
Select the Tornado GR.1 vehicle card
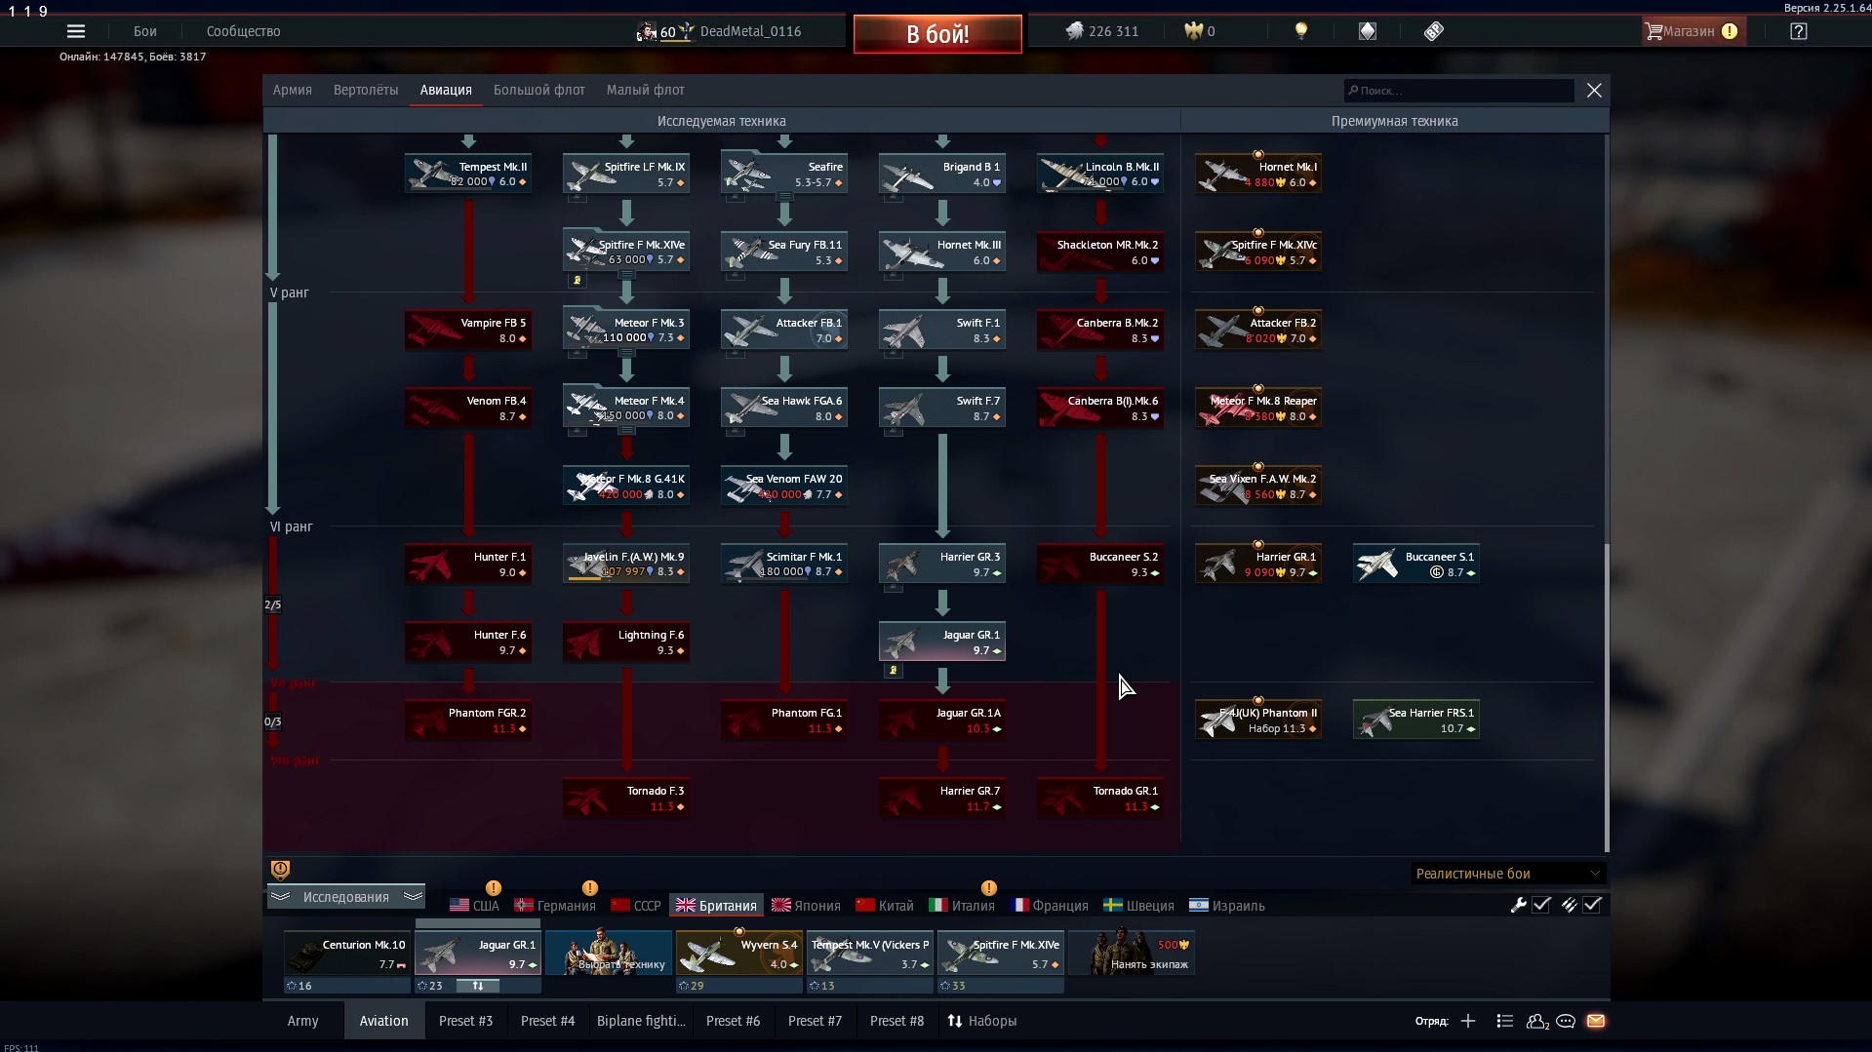pyautogui.click(x=1100, y=799)
